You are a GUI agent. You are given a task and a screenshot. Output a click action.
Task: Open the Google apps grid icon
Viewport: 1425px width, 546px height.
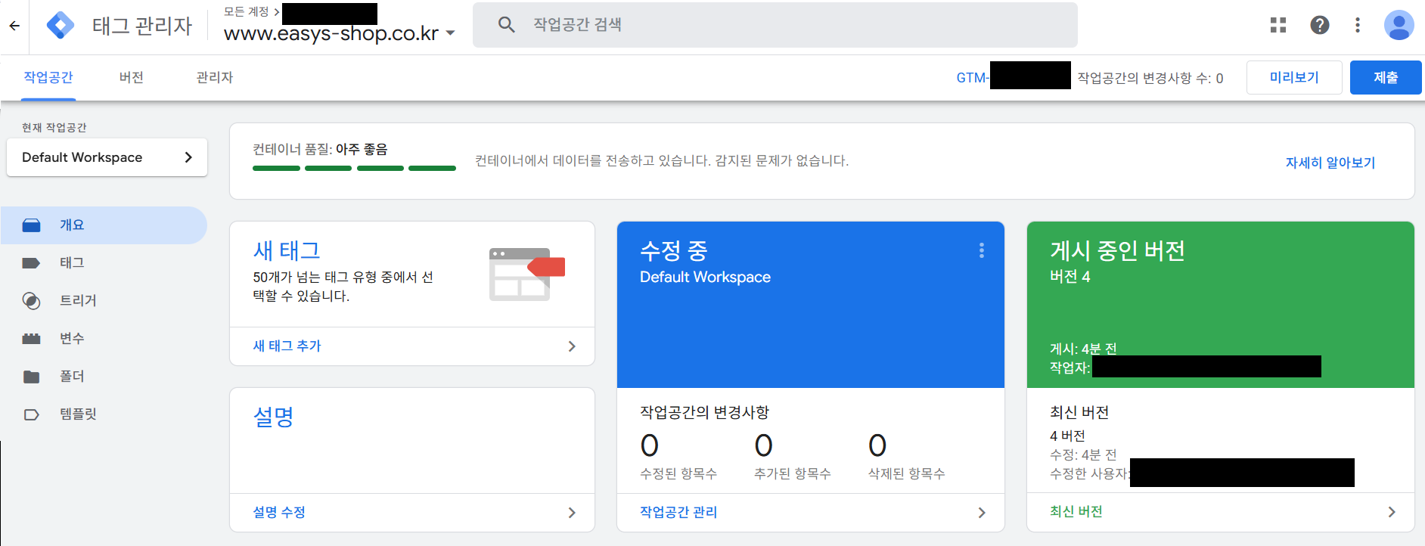pyautogui.click(x=1278, y=25)
